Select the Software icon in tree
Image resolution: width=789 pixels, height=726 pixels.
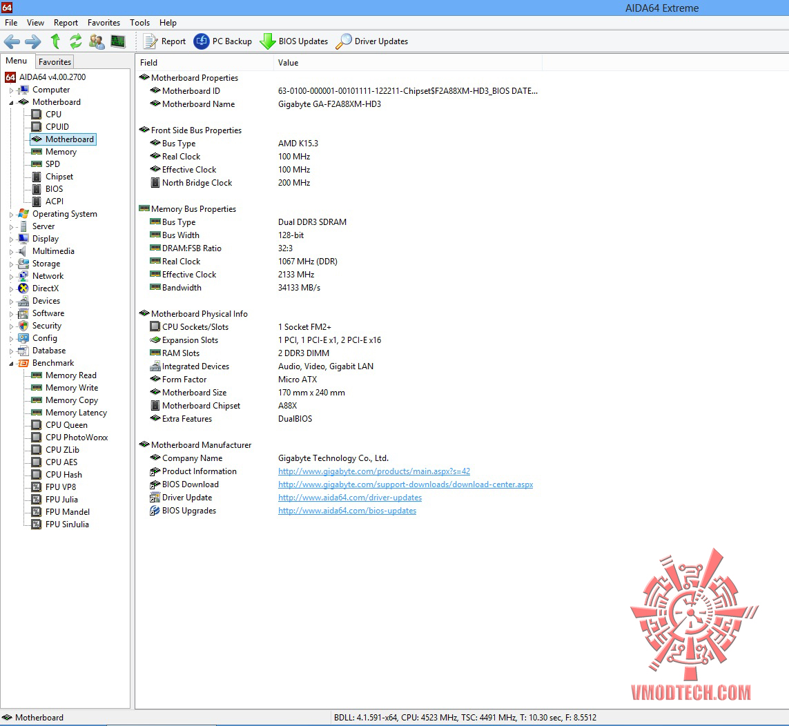click(x=23, y=313)
